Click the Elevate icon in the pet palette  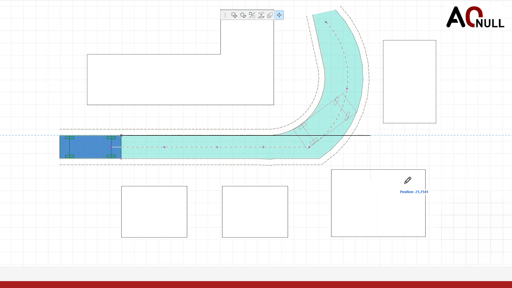point(261,15)
